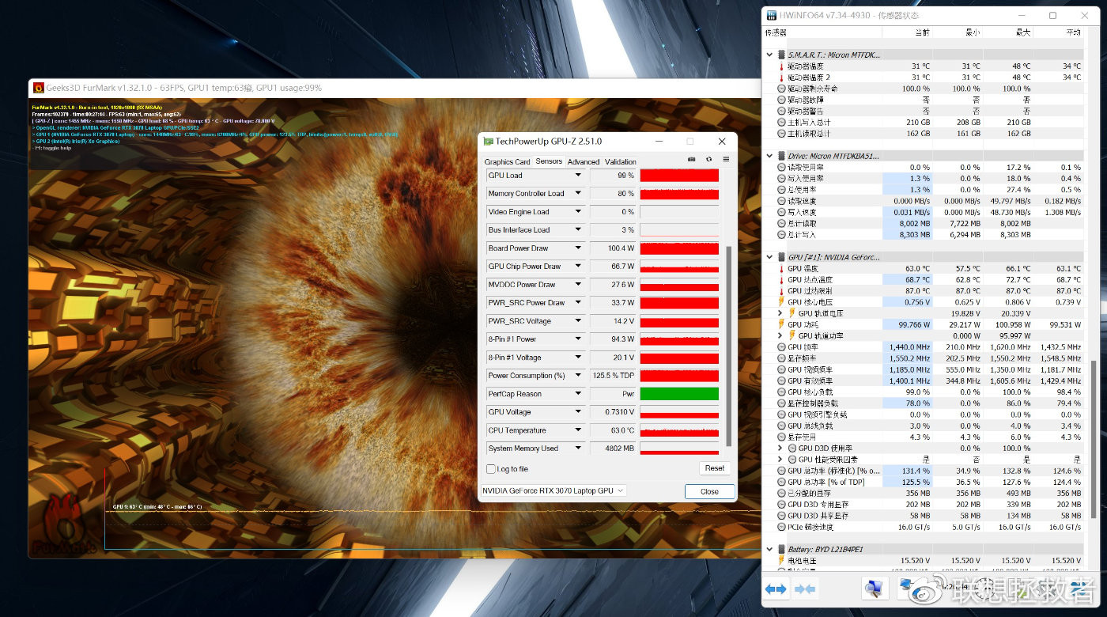The height and width of the screenshot is (617, 1107).
Task: Click the GPU-Z title bar app icon
Action: click(489, 142)
